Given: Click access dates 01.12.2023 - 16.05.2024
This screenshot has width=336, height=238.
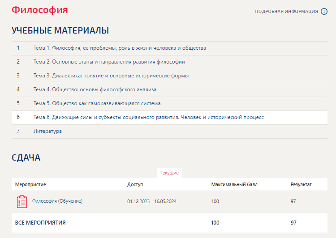Looking at the screenshot, I should (x=152, y=201).
